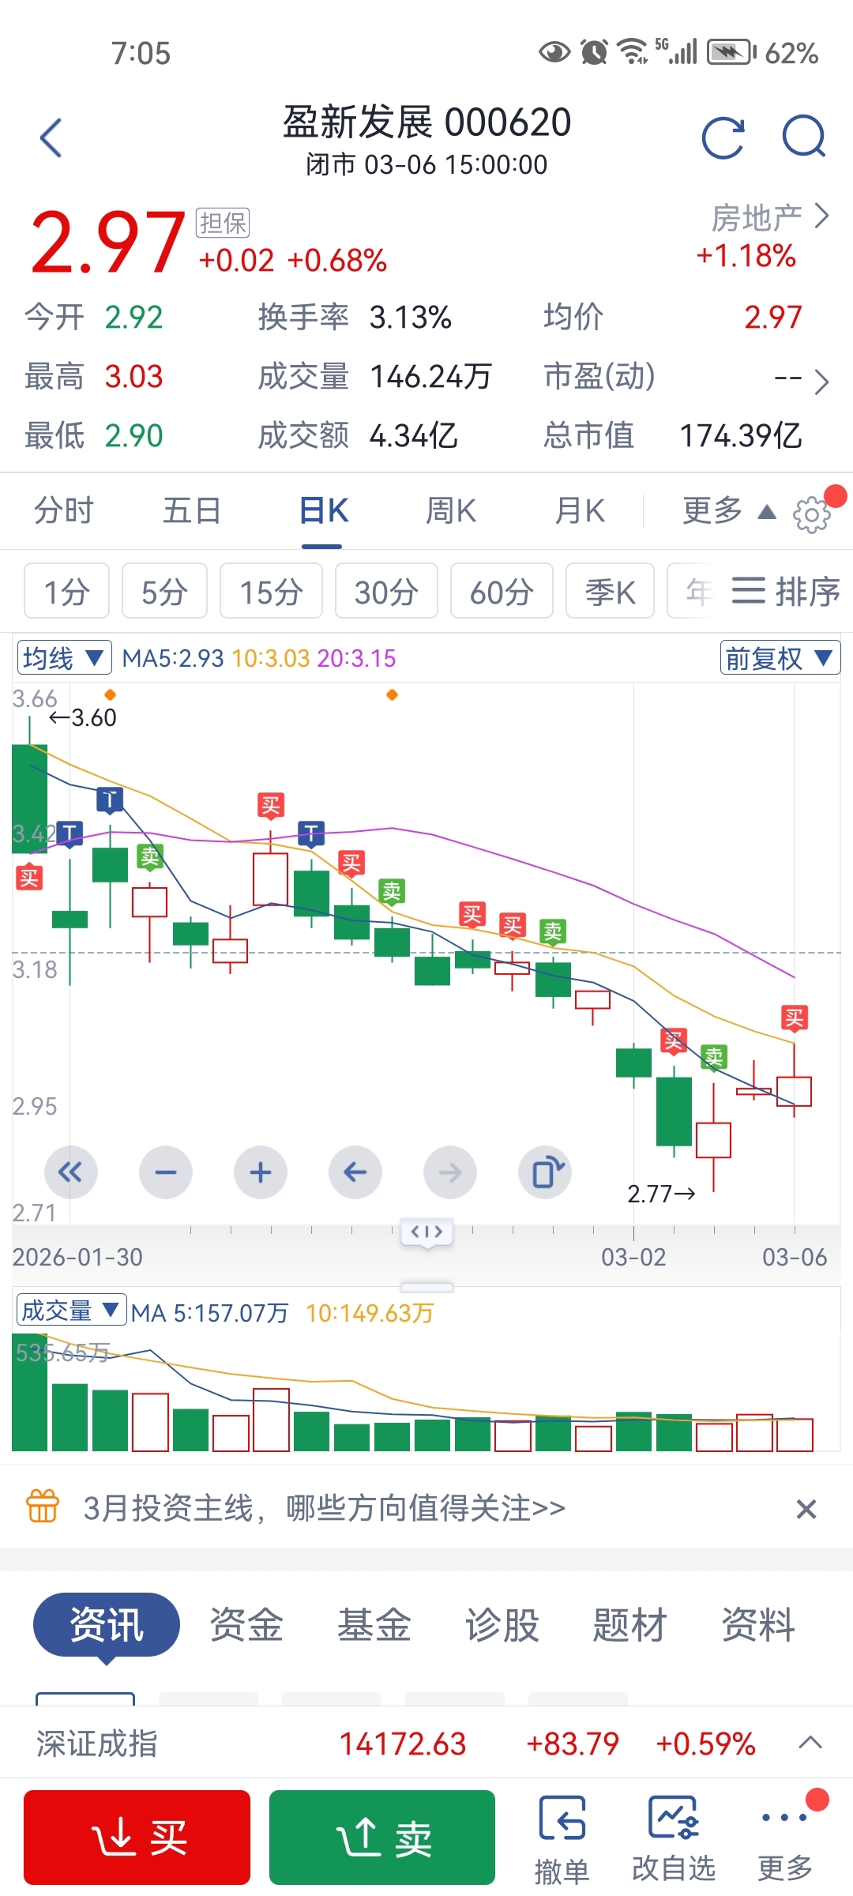Rotate chart to landscape view
This screenshot has width=853, height=1896.
click(546, 1172)
